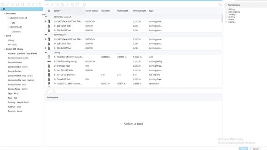
Task: Click the new library folder icon
Action: coord(3,5)
